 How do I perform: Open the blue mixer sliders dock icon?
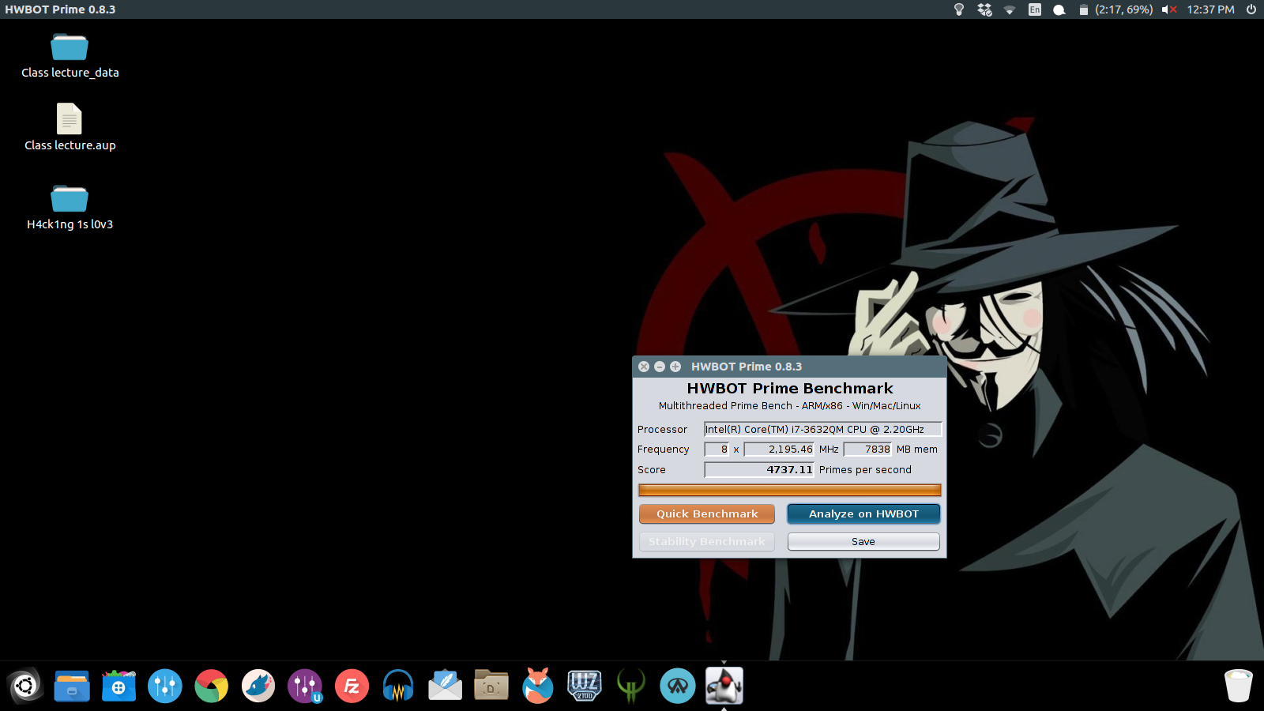pyautogui.click(x=165, y=686)
